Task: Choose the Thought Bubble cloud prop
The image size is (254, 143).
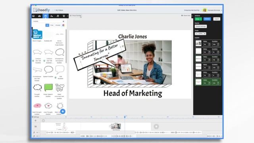Action: click(x=37, y=87)
